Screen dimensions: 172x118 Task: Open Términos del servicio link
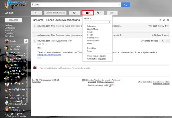[x=102, y=80]
